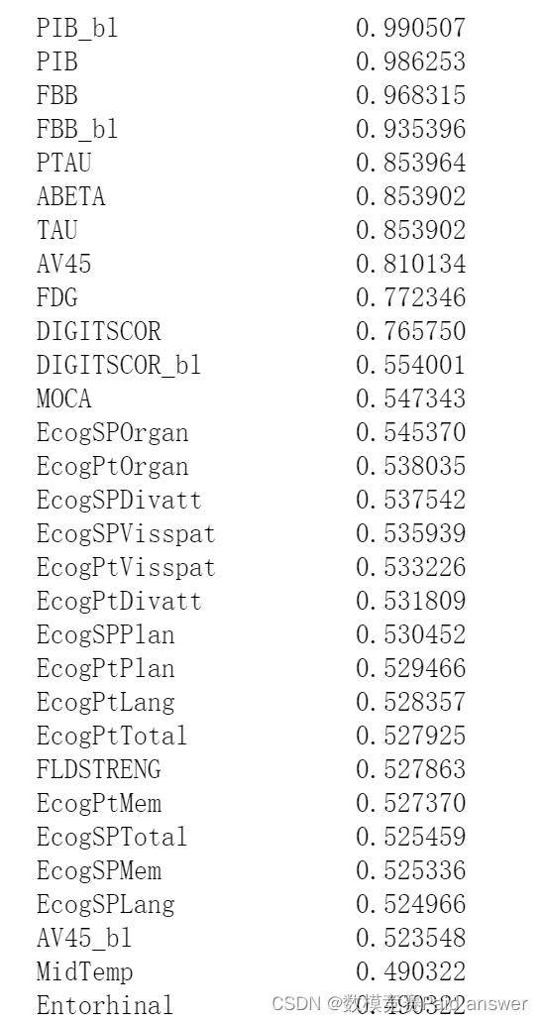The width and height of the screenshot is (543, 1023).
Task: Select the EcogPtDivatt label
Action: [119, 601]
